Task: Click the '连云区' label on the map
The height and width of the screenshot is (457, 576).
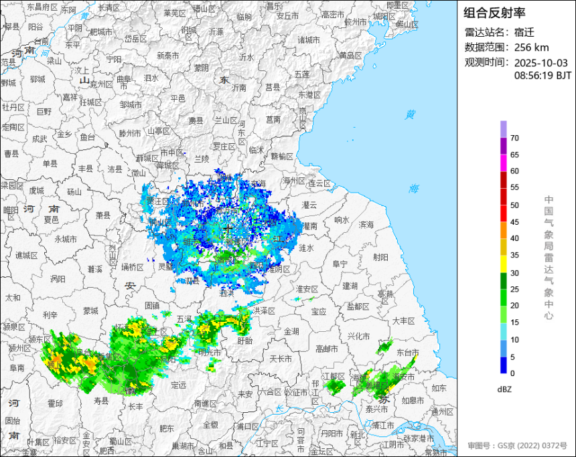Action: pyautogui.click(x=319, y=183)
